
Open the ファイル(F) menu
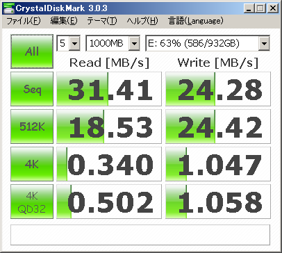click(24, 21)
